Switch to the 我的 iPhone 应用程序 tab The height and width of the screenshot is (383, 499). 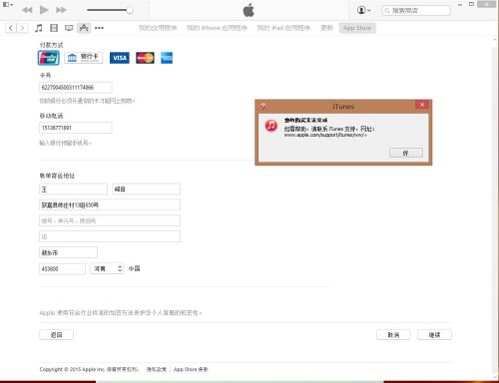pyautogui.click(x=217, y=28)
